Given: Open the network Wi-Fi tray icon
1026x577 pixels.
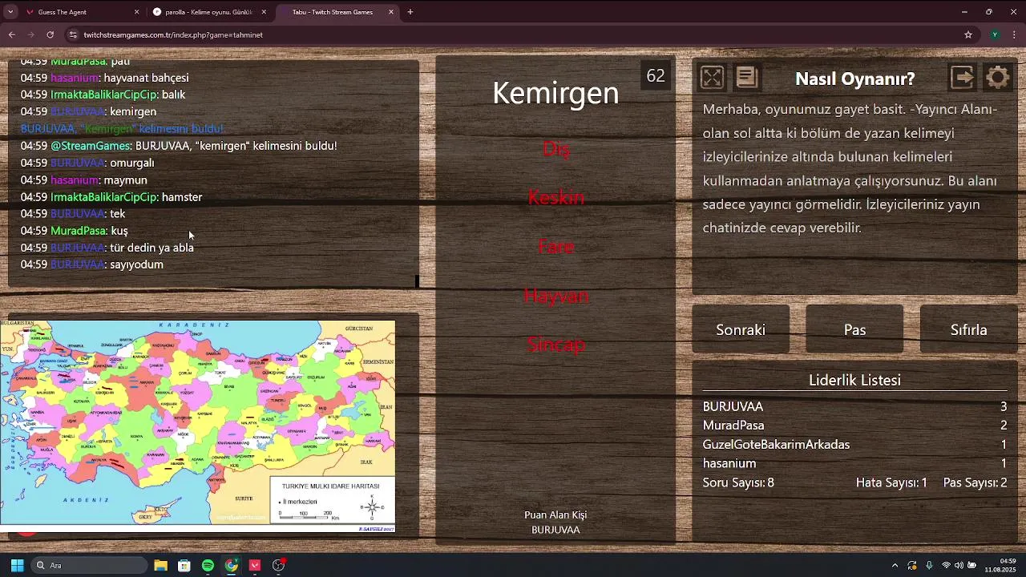Looking at the screenshot, I should point(946,565).
